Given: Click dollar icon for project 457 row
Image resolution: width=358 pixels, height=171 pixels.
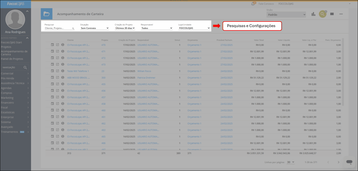Looking at the screenshot, I should (x=63, y=97).
